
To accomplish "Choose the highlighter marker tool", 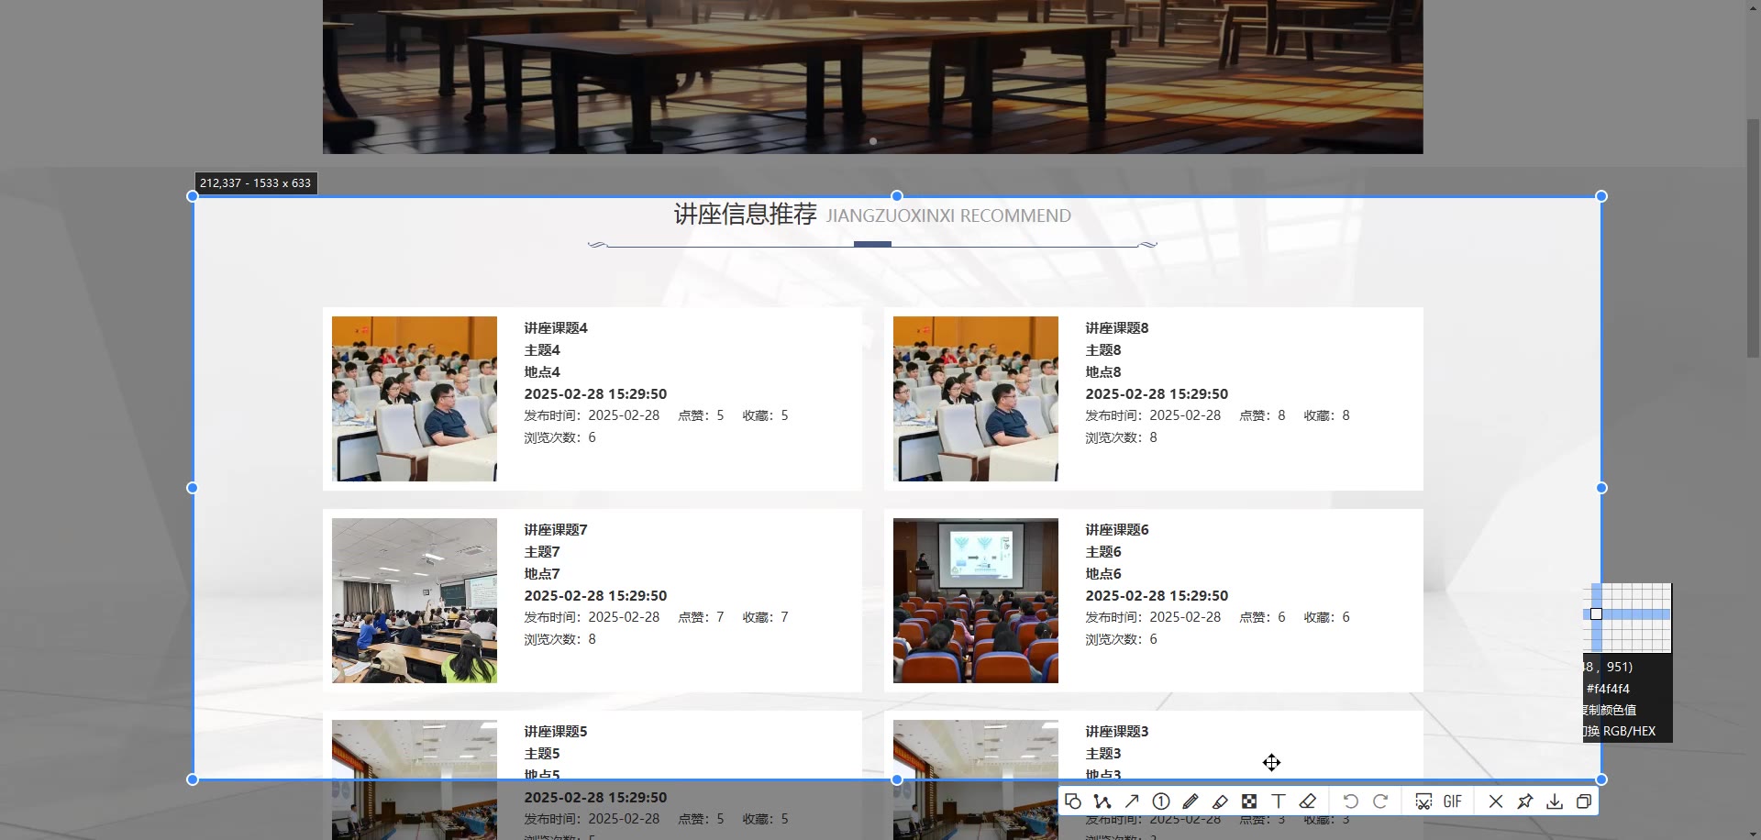I will [1220, 801].
